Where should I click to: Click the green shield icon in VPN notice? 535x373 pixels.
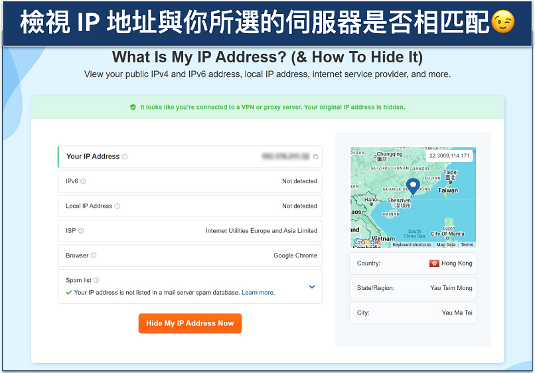133,107
